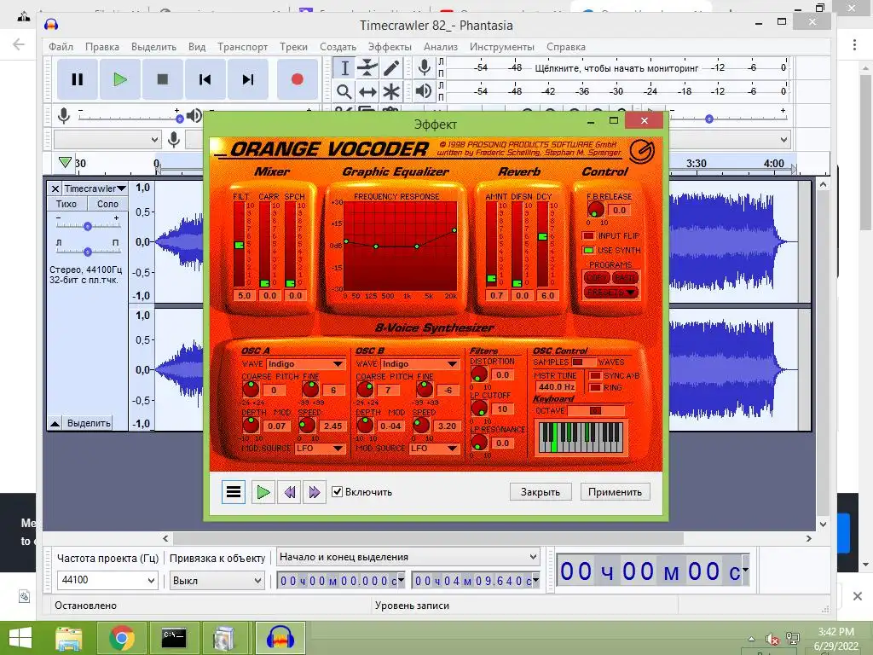873x655 pixels.
Task: Open the Timecrawler track name dropdown menu
Action: (94, 188)
